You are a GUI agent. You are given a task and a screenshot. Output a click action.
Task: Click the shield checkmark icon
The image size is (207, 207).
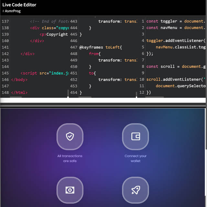70,137
